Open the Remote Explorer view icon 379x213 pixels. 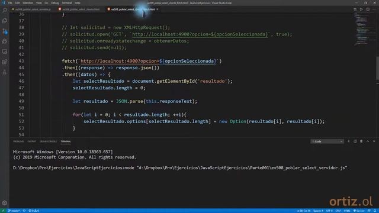coord(5,51)
